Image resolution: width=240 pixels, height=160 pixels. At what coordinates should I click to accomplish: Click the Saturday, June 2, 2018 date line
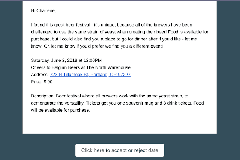[x=66, y=60]
